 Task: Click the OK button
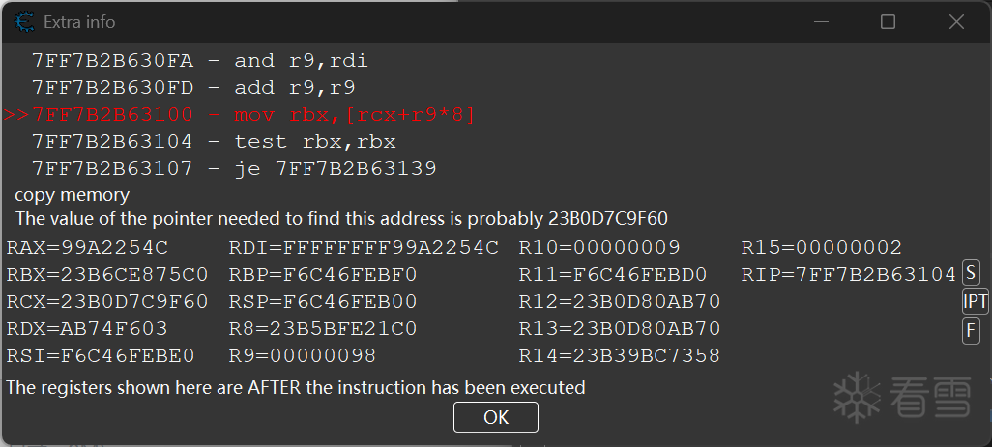(495, 417)
